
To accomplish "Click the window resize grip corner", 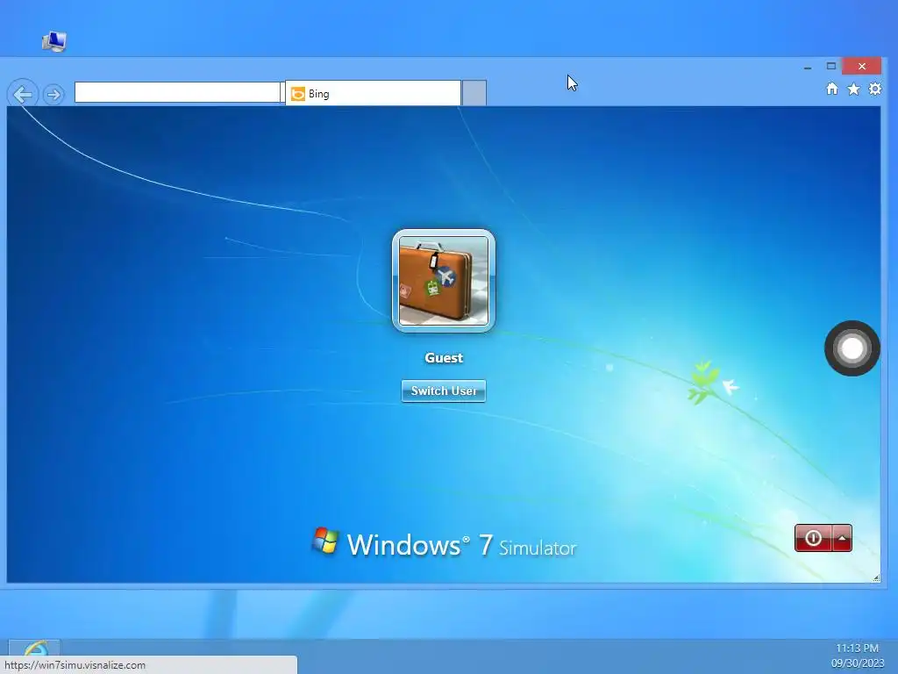I will click(876, 577).
